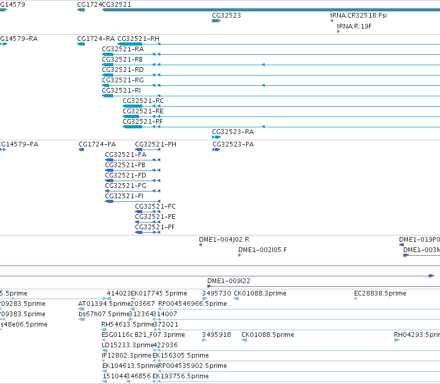Viewport: 440px width, 384px height.
Task: Select the tRNA:CR32518:Psi gene label
Action: (358, 16)
